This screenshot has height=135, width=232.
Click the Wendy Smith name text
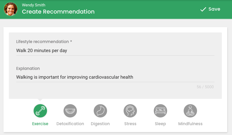(x=34, y=5)
